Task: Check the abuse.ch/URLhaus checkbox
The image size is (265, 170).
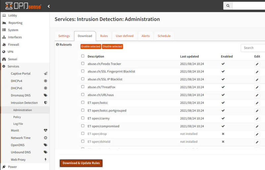Action: pyautogui.click(x=82, y=95)
